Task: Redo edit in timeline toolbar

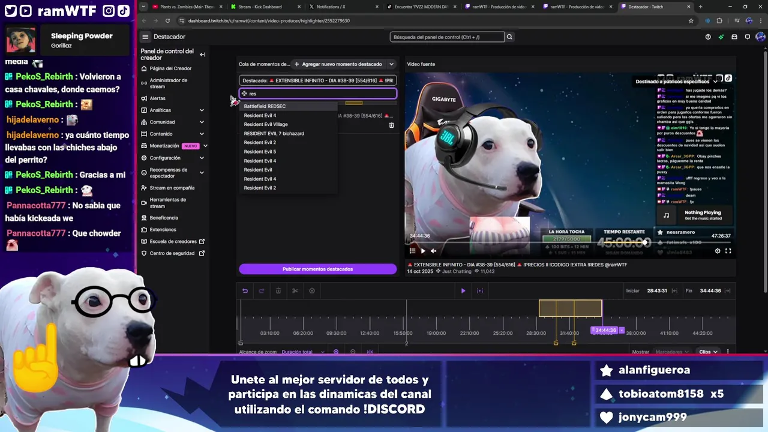Action: point(262,291)
